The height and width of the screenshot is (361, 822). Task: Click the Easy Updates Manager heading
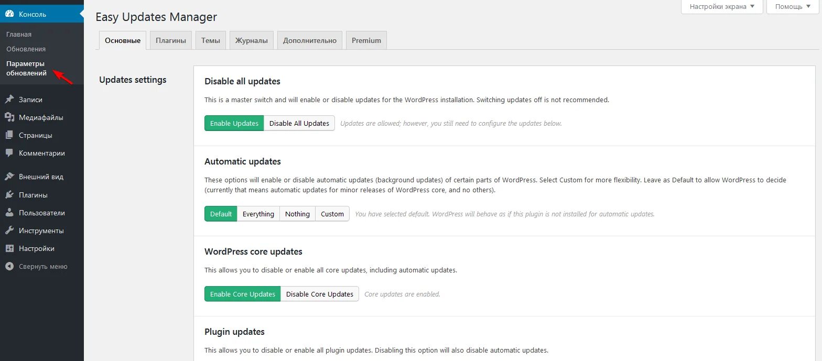[156, 17]
